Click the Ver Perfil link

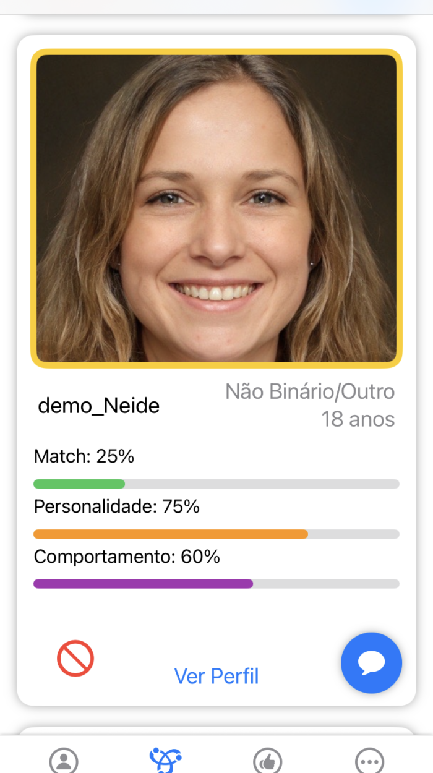[216, 676]
